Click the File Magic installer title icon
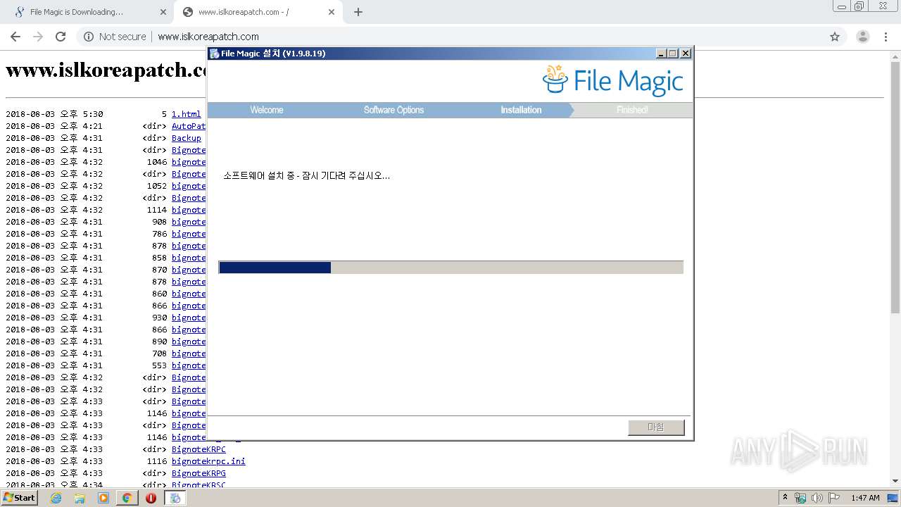This screenshot has height=507, width=901. click(214, 54)
